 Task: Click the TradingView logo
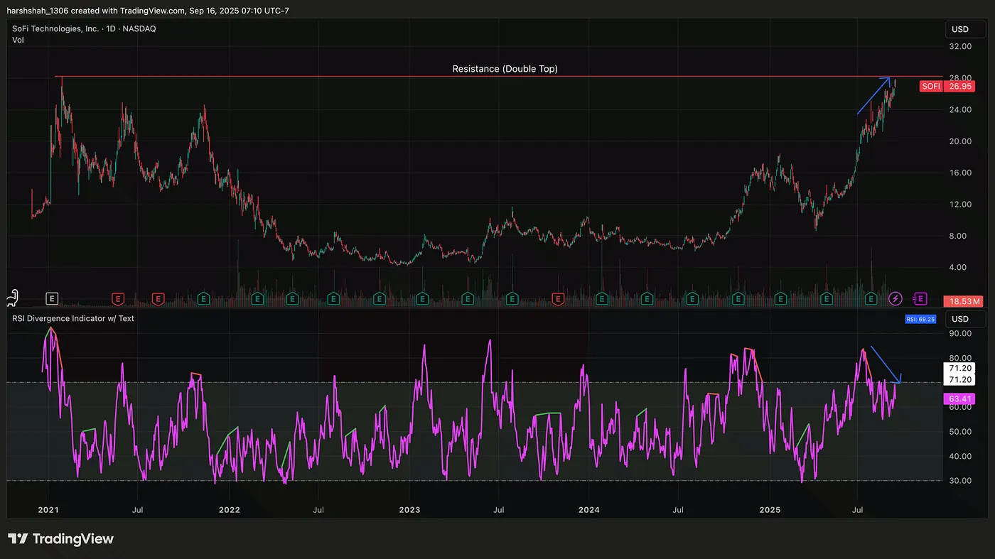60,539
